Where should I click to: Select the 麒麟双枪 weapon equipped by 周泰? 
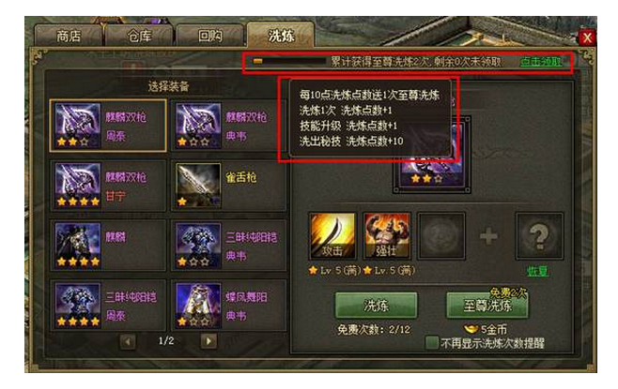(108, 126)
